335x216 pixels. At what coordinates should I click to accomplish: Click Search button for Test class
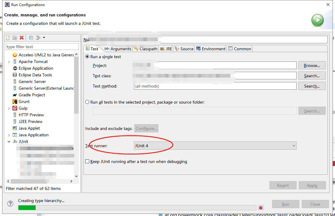312,76
